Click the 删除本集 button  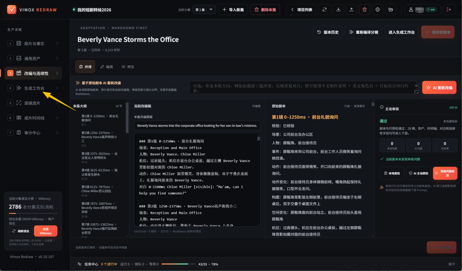(x=265, y=10)
